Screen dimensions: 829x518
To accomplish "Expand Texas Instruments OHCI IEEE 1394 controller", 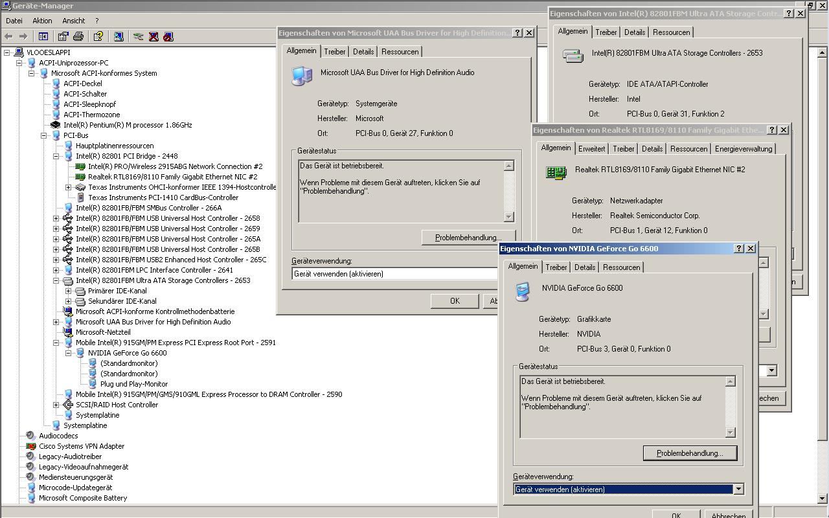I will [69, 187].
